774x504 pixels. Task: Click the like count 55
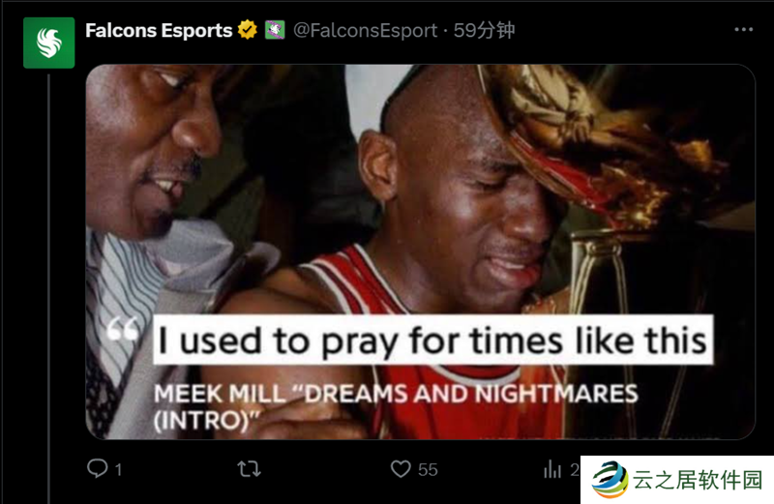(x=428, y=469)
